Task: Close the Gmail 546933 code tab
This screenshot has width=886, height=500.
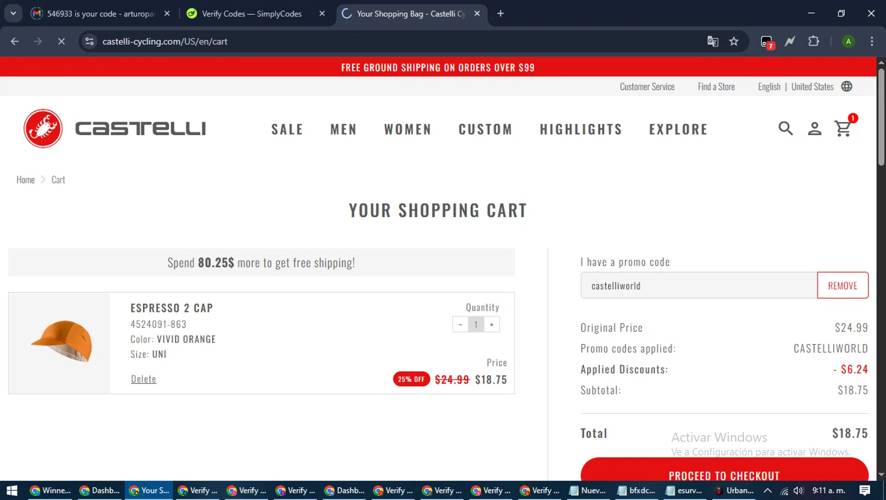Action: click(x=167, y=13)
